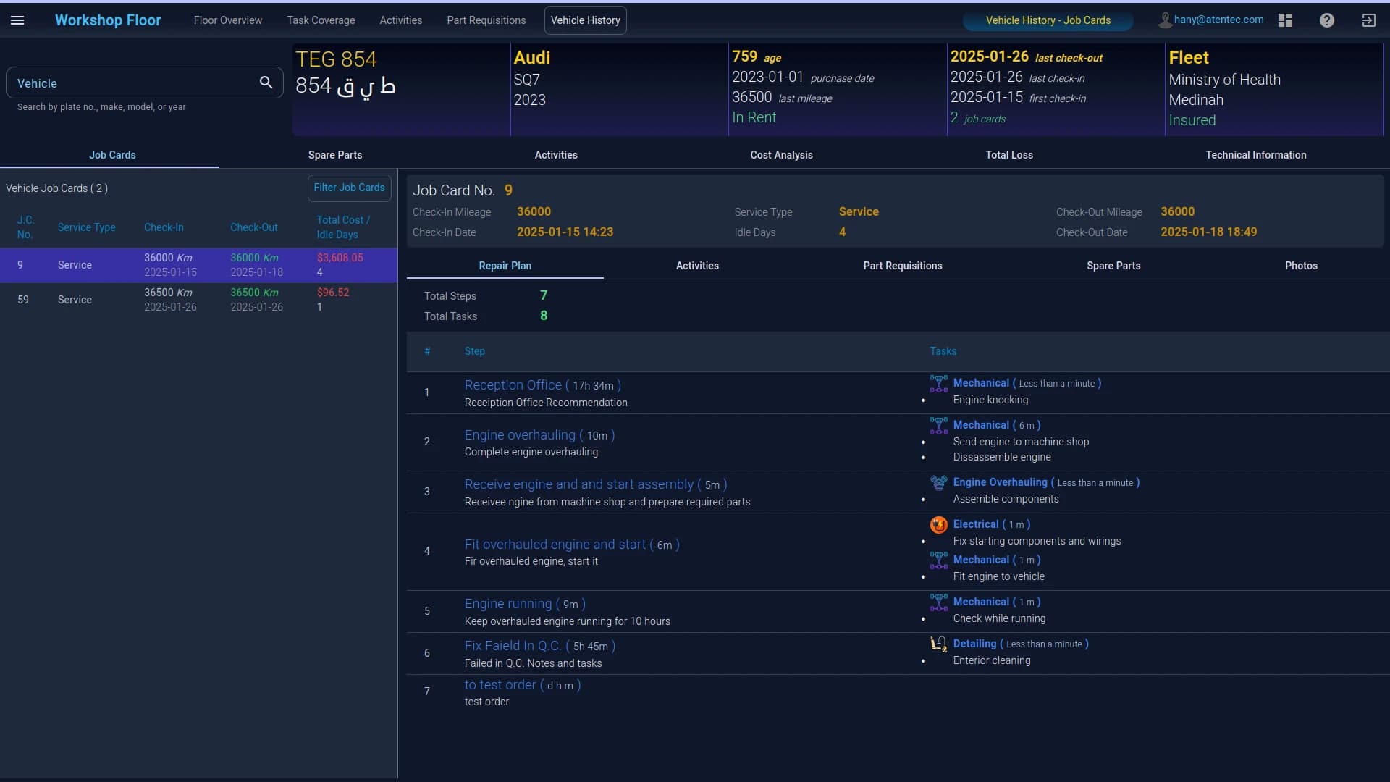Click Engine Overhauling icon for Assemble components
Screen dimensions: 1390x782
pyautogui.click(x=939, y=482)
